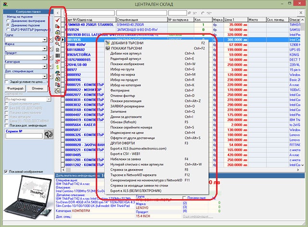Click the magnifying glass toolbar icon

click(57, 44)
